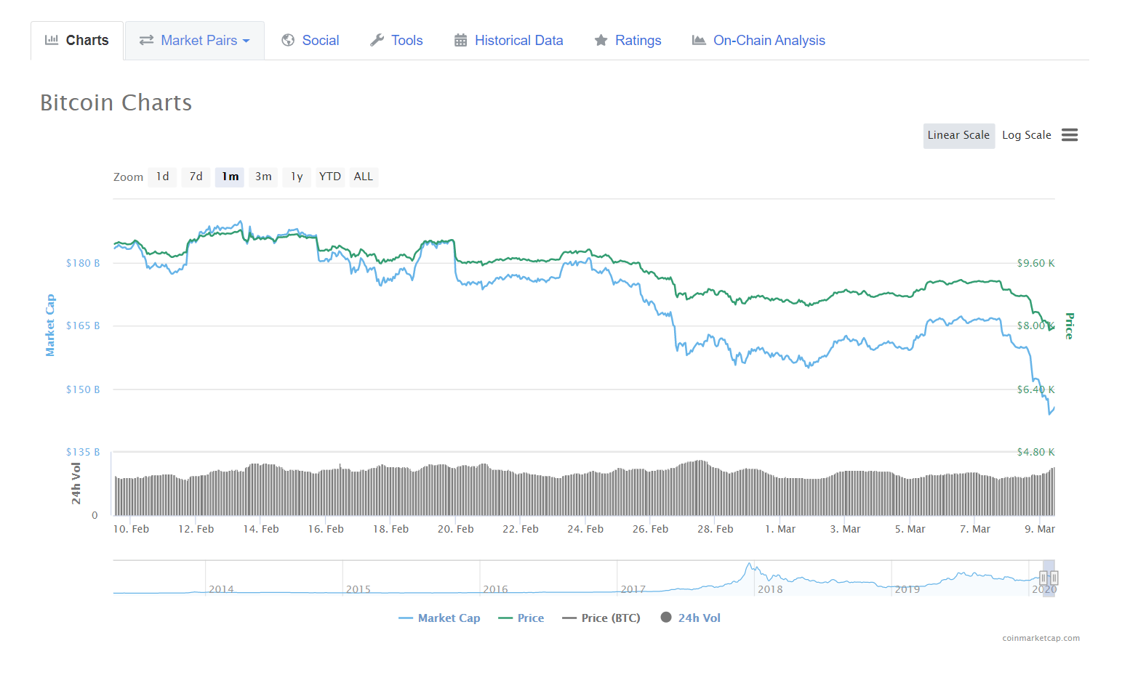Click the 20. Feb date label

point(456,529)
